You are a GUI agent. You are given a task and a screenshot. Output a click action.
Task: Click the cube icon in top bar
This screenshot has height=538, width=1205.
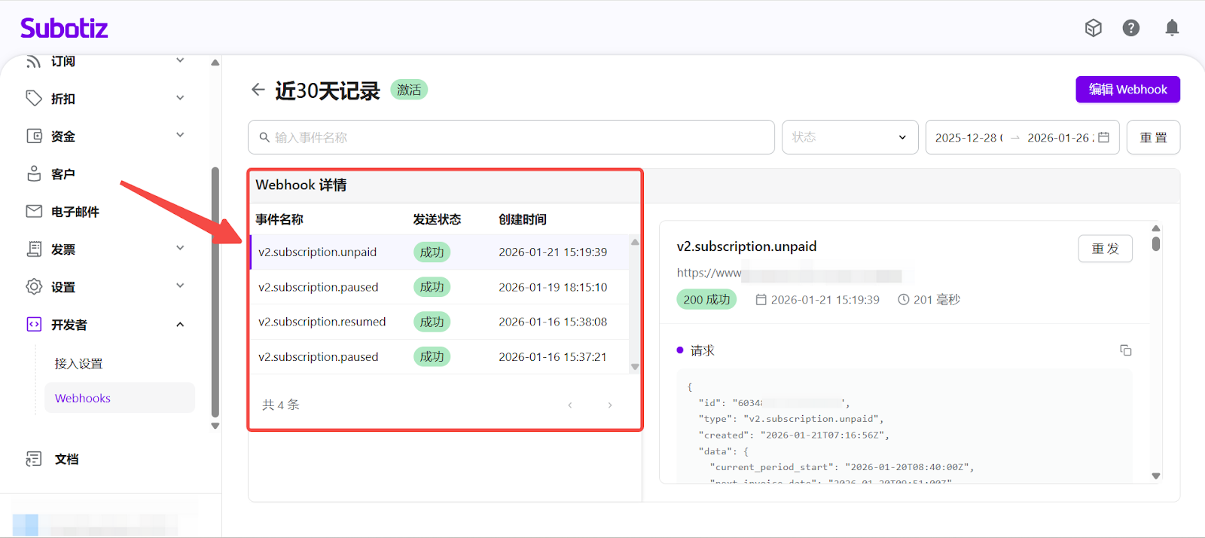coord(1093,29)
